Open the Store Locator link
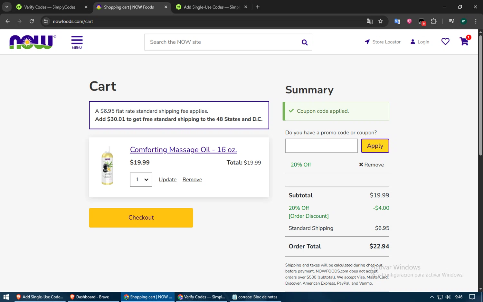The height and width of the screenshot is (302, 483). point(383,42)
